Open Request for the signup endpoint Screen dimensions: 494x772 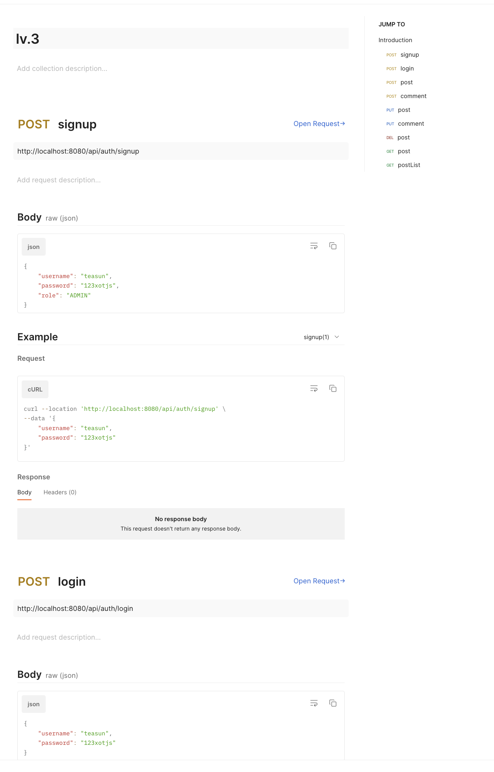(x=319, y=124)
